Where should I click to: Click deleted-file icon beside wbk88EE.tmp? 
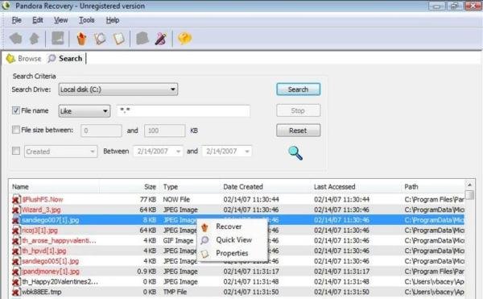pos(16,292)
